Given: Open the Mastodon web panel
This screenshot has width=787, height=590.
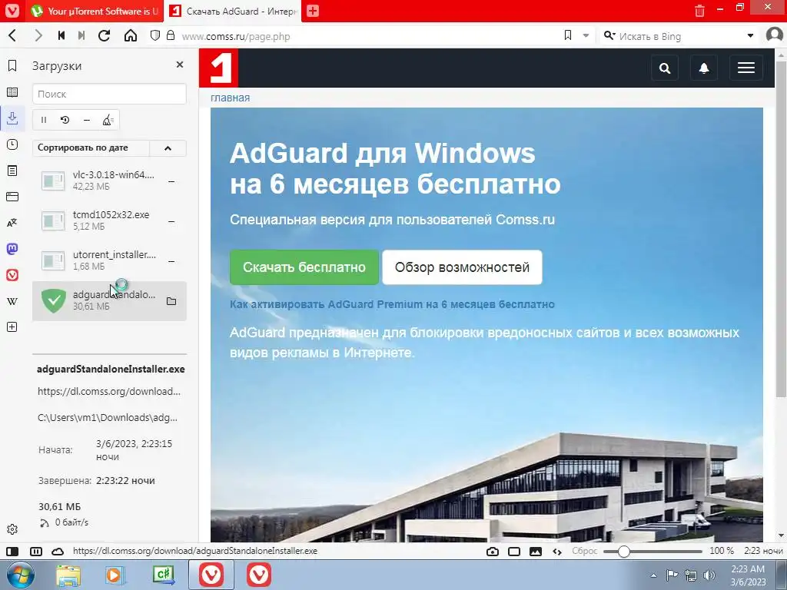Looking at the screenshot, I should click(x=12, y=249).
